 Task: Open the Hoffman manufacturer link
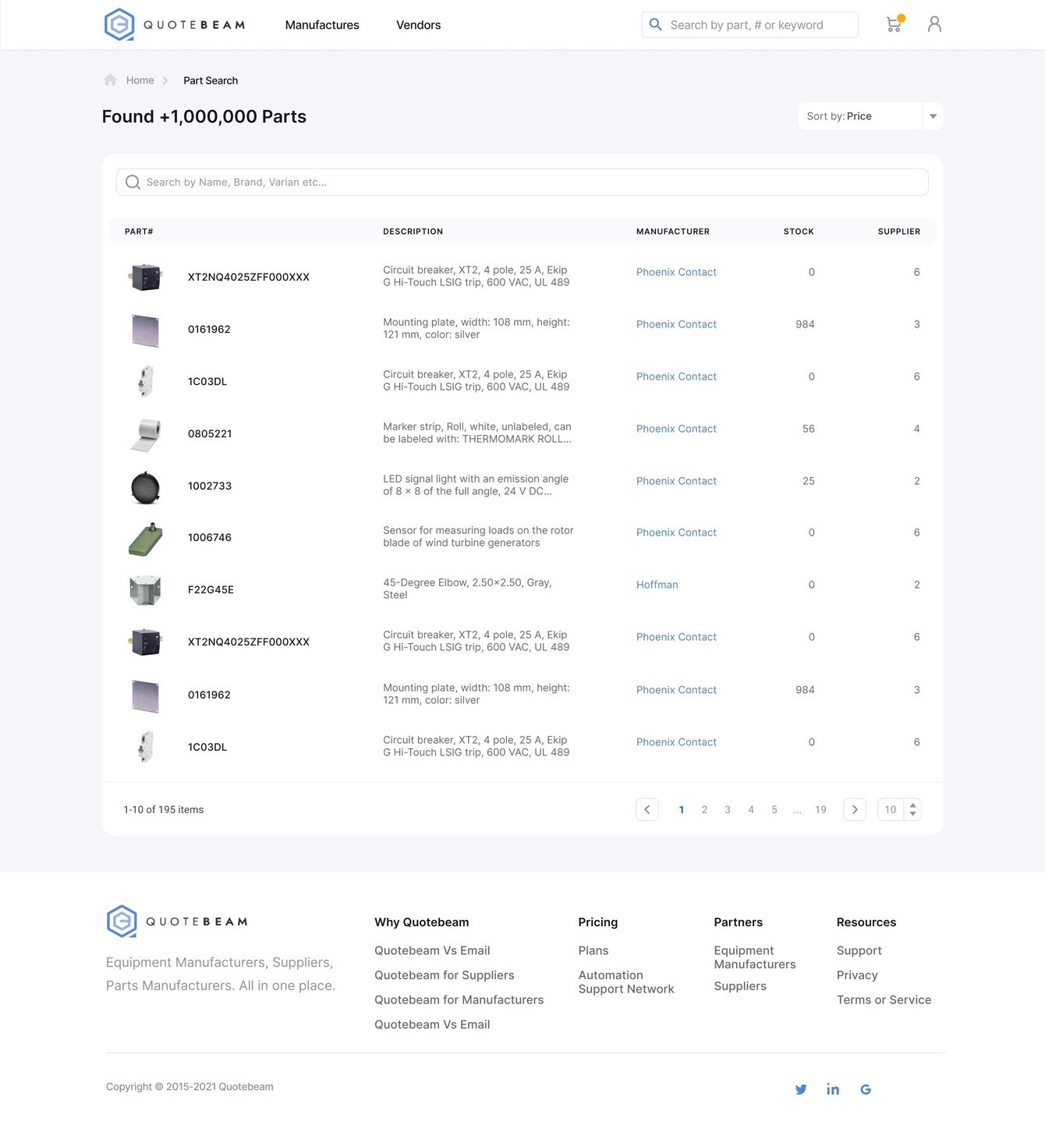[x=657, y=585]
